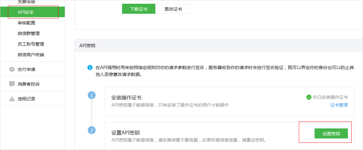Select 微信商户终端 in the sidebar
The image size is (363, 150).
31,55
